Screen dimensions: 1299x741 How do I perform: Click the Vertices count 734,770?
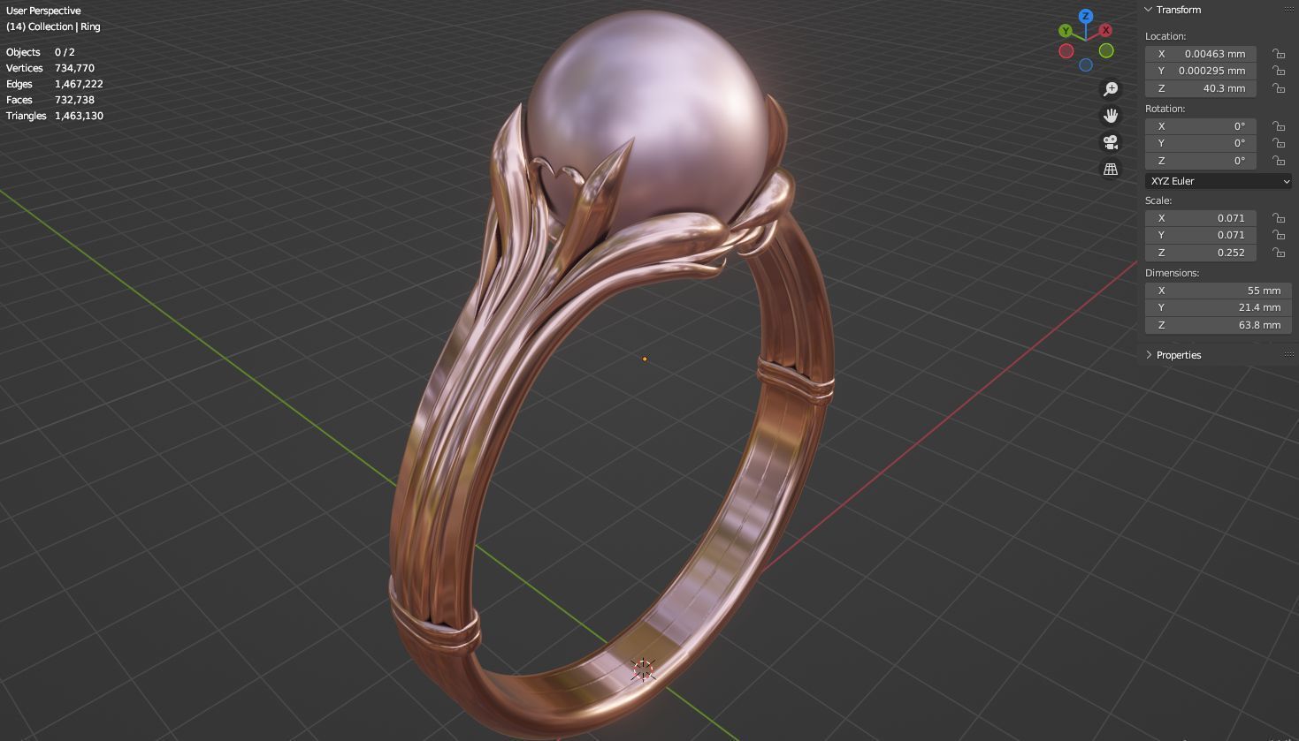[74, 68]
